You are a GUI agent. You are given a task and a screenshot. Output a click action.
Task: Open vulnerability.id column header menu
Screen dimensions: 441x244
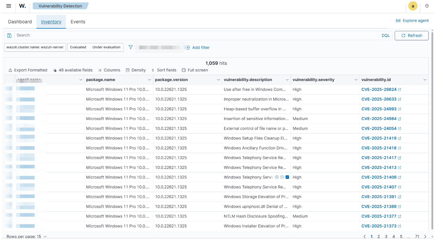pyautogui.click(x=425, y=80)
